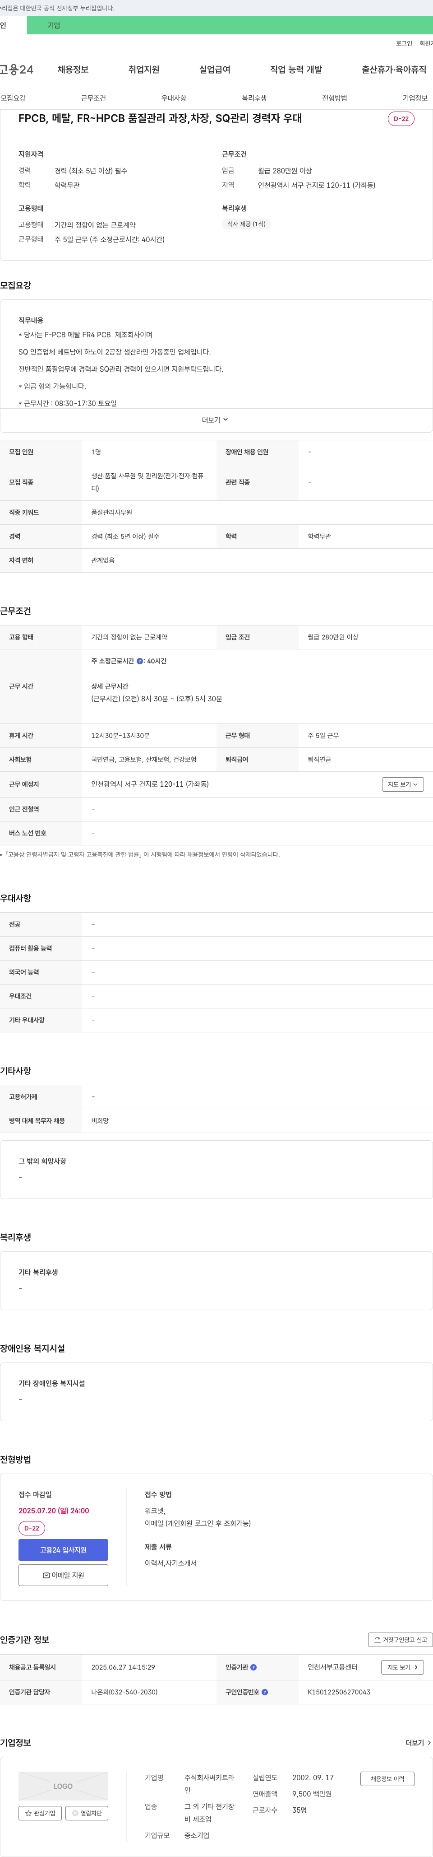
Task: Click the 퇴직연금 retirement pay value
Action: pos(320,760)
